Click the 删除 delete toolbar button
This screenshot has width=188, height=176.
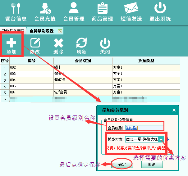click(58, 46)
